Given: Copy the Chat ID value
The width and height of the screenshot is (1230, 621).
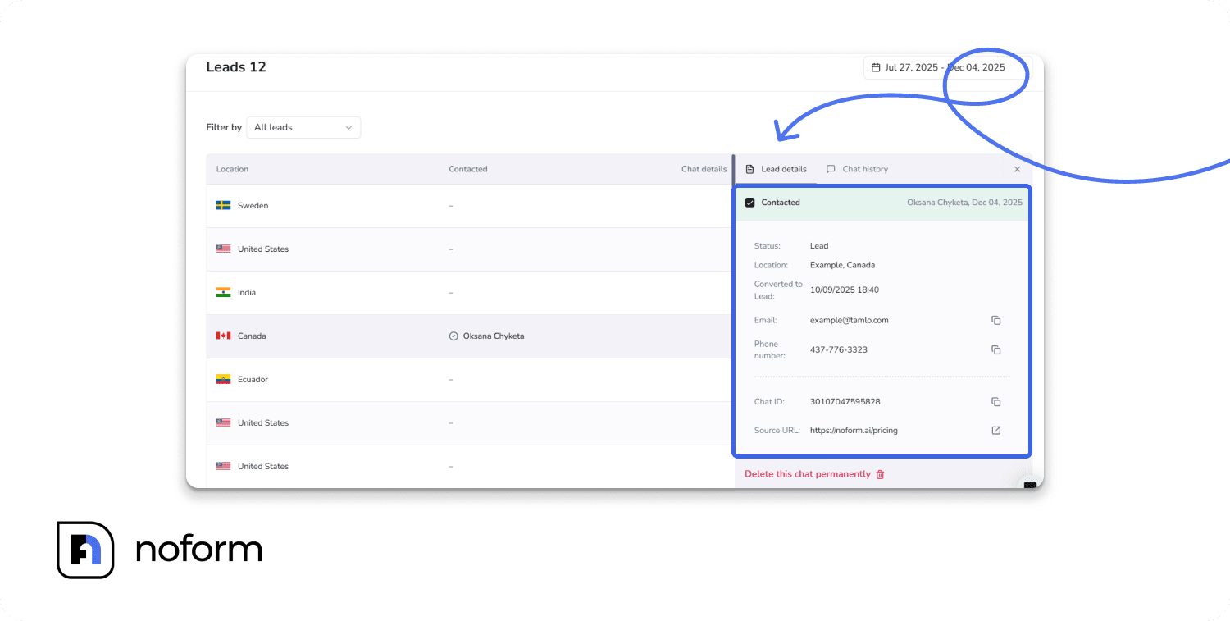Looking at the screenshot, I should [995, 402].
